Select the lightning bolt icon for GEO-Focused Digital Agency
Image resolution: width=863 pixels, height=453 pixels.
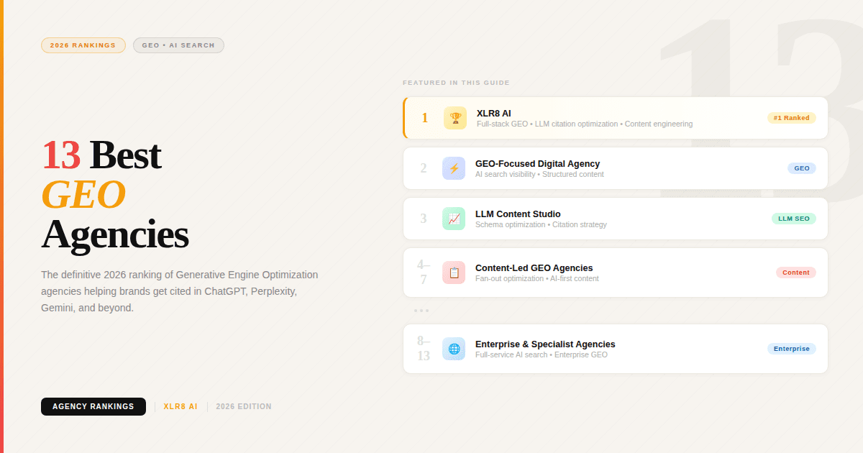click(454, 168)
